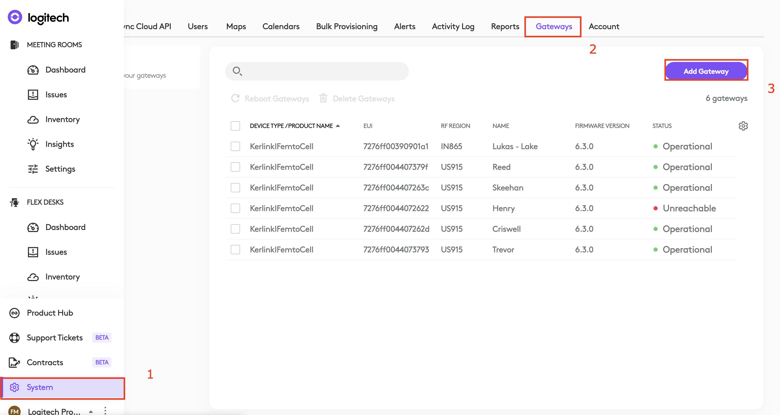Click the Add Gateway button
Screen dimensions: 780x415
pos(706,71)
